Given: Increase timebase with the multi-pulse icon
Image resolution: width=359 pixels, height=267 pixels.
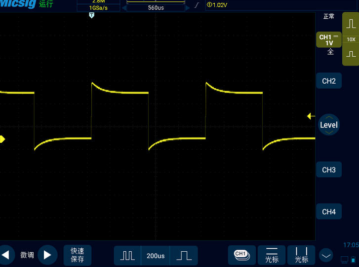Looking at the screenshot, I should (128, 255).
